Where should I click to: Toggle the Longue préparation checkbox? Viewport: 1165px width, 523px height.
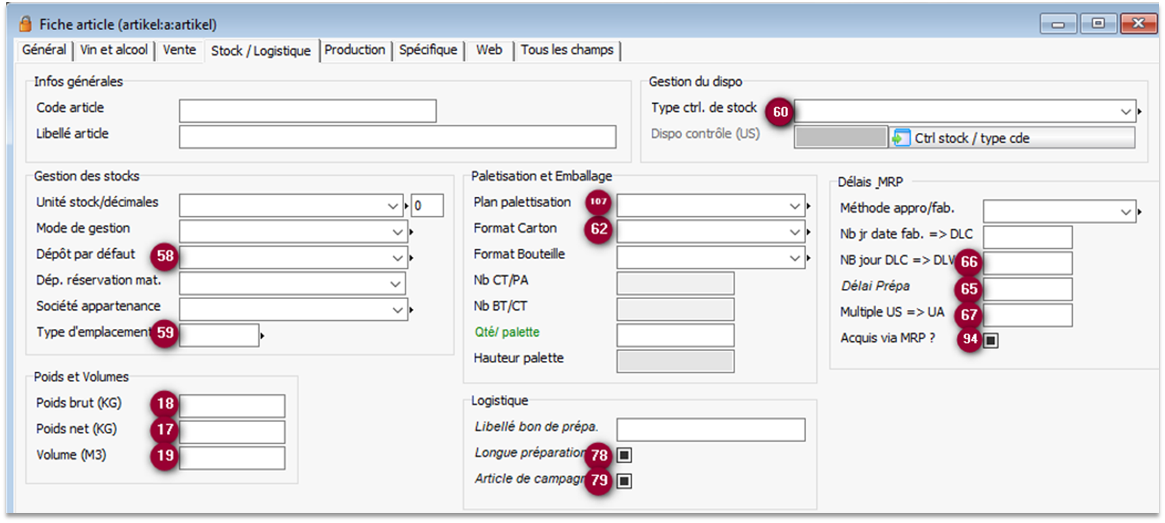tap(625, 455)
